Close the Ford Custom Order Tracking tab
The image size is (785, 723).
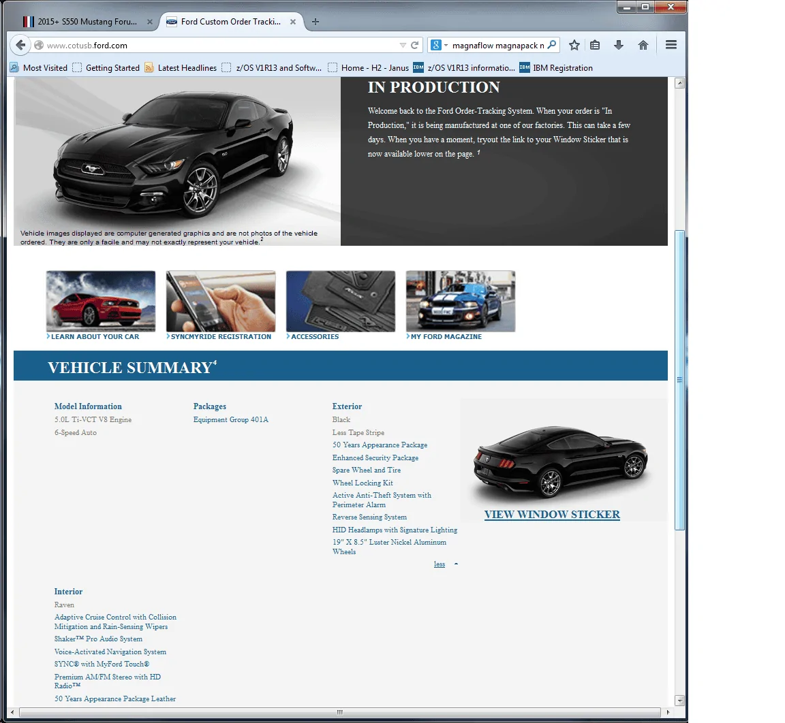point(293,22)
